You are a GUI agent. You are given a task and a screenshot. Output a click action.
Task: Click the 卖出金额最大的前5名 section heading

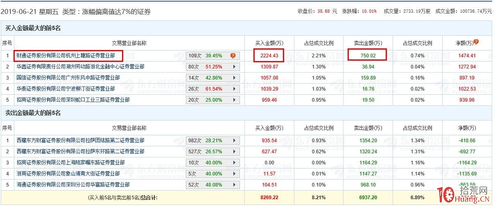click(x=33, y=113)
